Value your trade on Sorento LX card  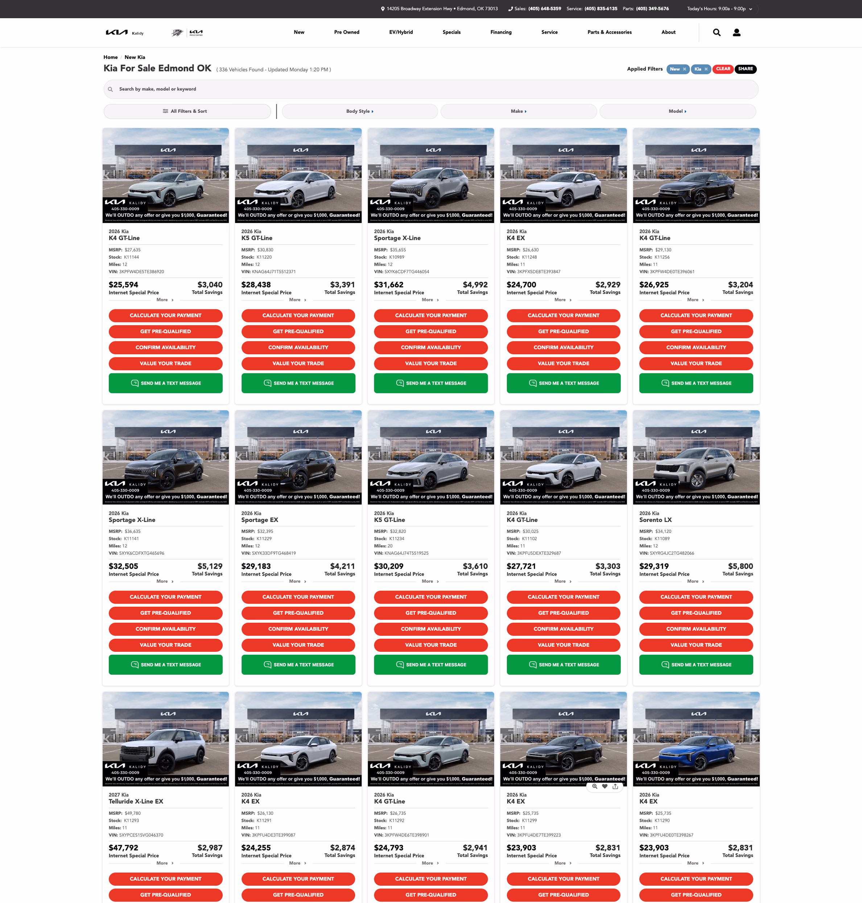pos(696,645)
